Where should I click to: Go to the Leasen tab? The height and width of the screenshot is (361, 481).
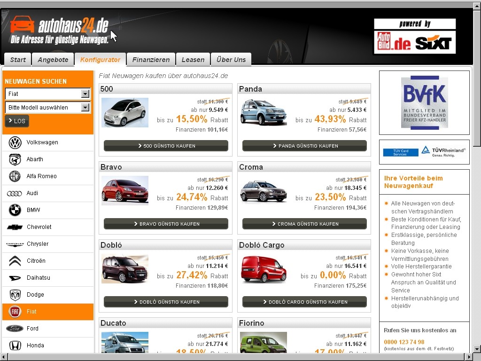193,60
